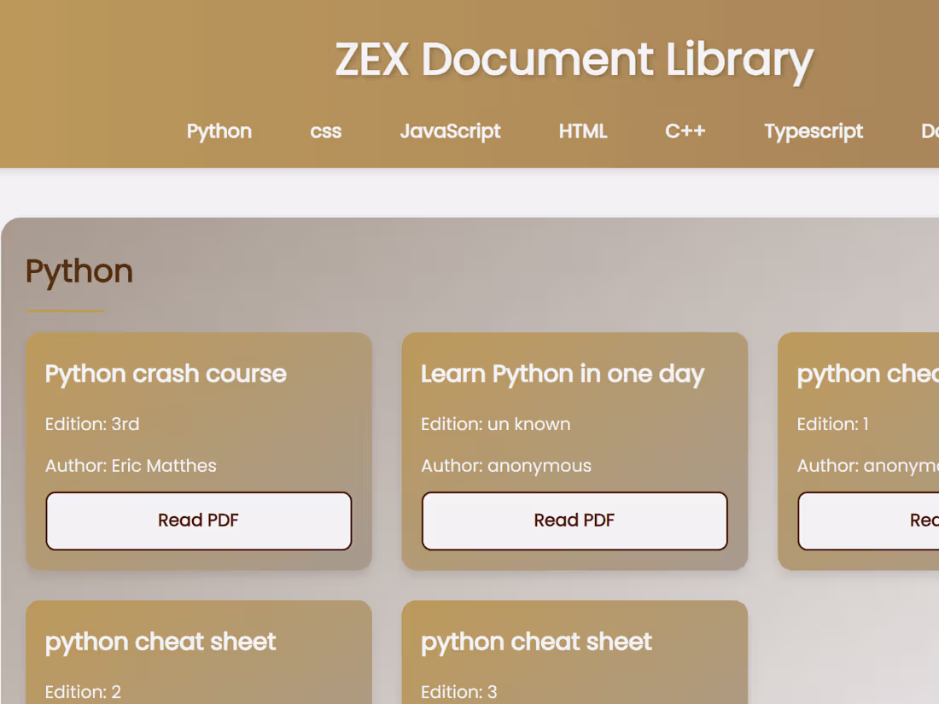Screen dimensions: 939x704
Task: Click the ZEX Document Library title
Action: point(574,60)
